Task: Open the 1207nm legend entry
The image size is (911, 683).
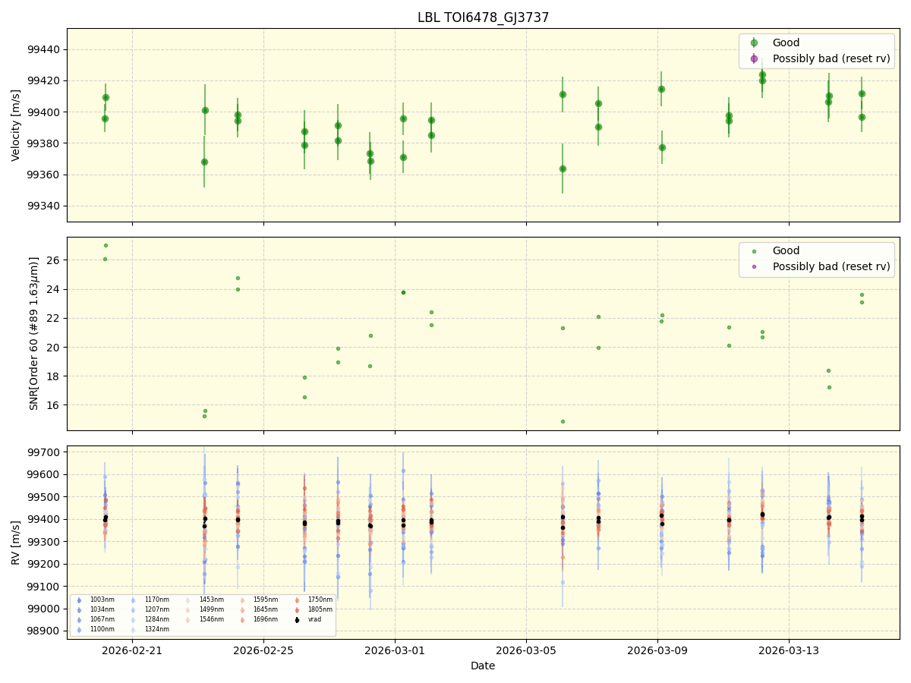Action: (134, 609)
